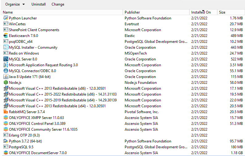Click the MySQL Installer - Community icon
The image size is (245, 156).
pos(6,47)
